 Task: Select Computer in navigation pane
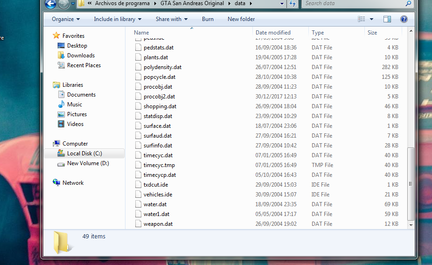click(x=75, y=144)
